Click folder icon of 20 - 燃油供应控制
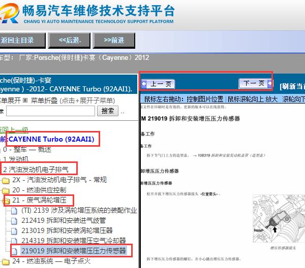The width and height of the screenshot is (305, 268). tap(6, 190)
